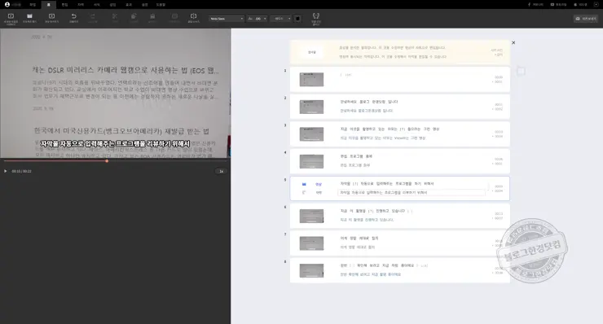Screen dimensions: 603x324
Task: Click the redo arrow icon in toolbar
Action: click(x=93, y=16)
